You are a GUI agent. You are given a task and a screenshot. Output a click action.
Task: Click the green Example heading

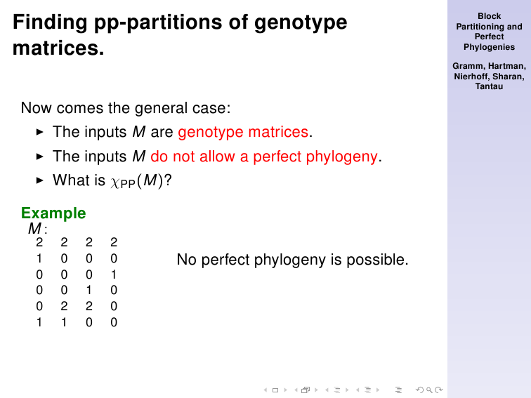coord(53,213)
